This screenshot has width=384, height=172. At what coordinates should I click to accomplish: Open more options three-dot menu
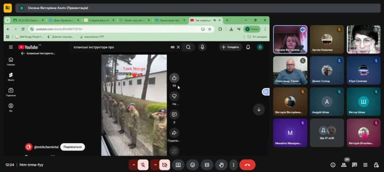coord(234,165)
